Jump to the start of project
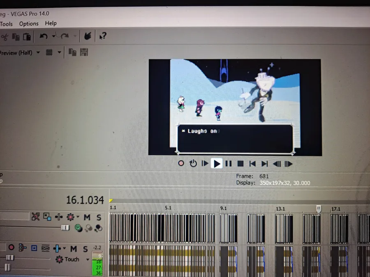The height and width of the screenshot is (277, 370). point(252,164)
